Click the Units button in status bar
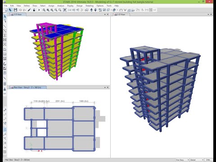Screen dimensions: 216x162 coord(209,160)
